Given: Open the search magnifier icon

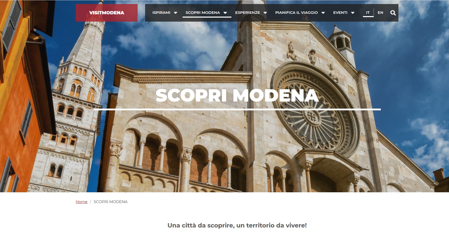Looking at the screenshot, I should (393, 13).
